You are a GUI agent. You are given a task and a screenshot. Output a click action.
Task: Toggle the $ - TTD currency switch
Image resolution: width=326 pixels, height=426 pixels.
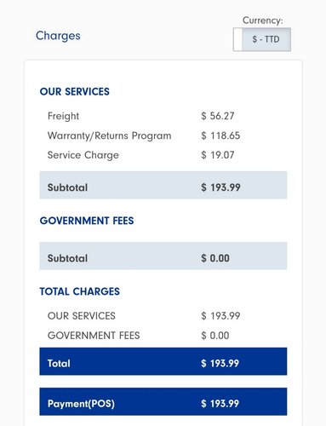tap(262, 39)
